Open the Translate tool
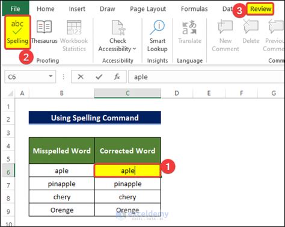This screenshot has width=285, height=227. point(190,32)
